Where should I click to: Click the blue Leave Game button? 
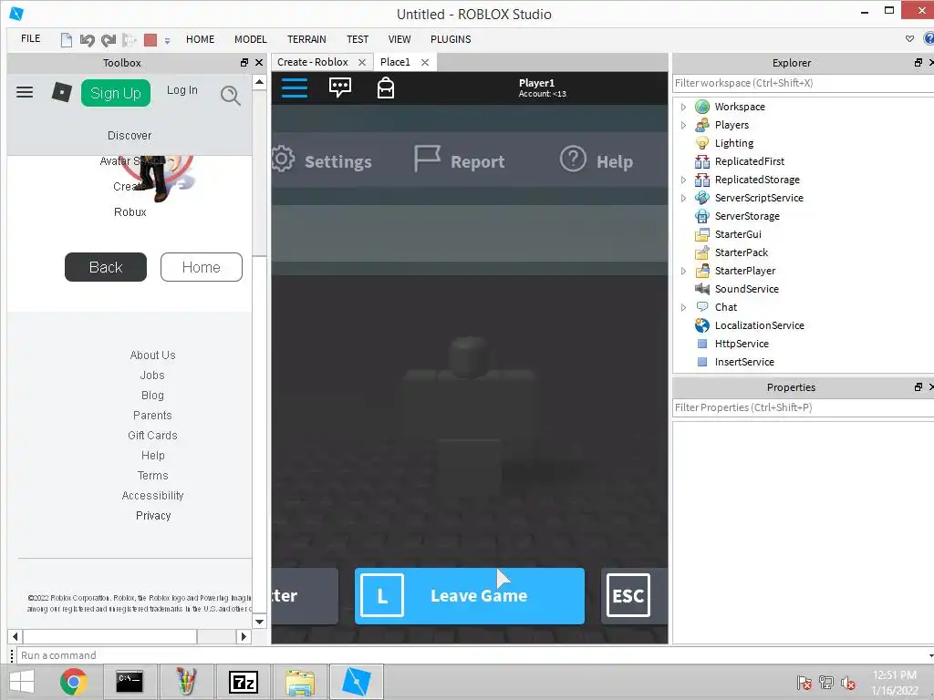click(470, 596)
